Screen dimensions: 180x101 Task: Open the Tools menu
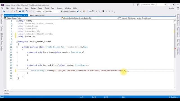pos(47,8)
